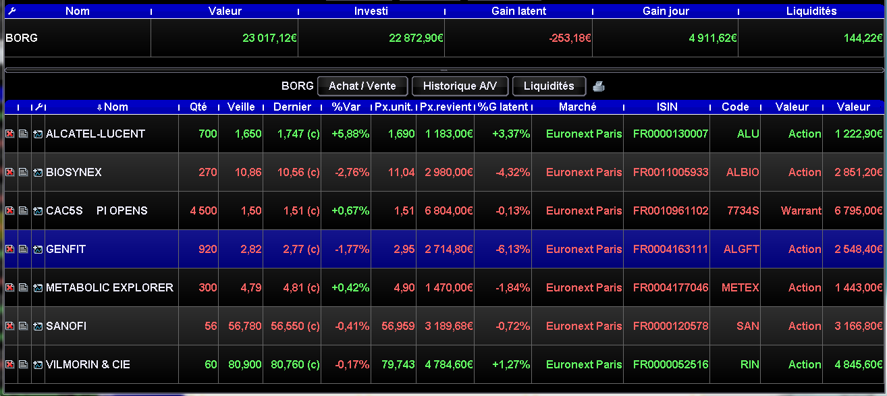
Task: Open the document icon for METABOLIC EXPLORER
Action: [24, 288]
